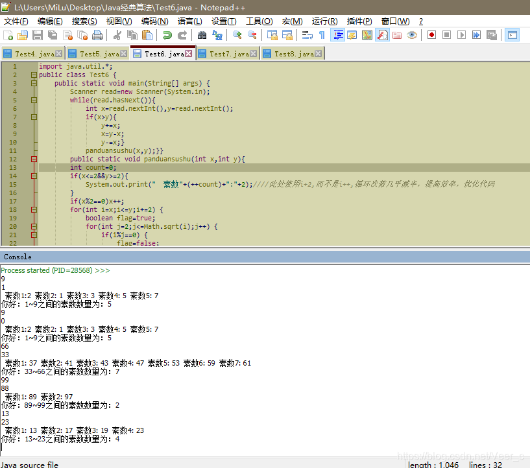Toggle the indent guide display
Viewport: 530px width, 468px height.
[337, 35]
